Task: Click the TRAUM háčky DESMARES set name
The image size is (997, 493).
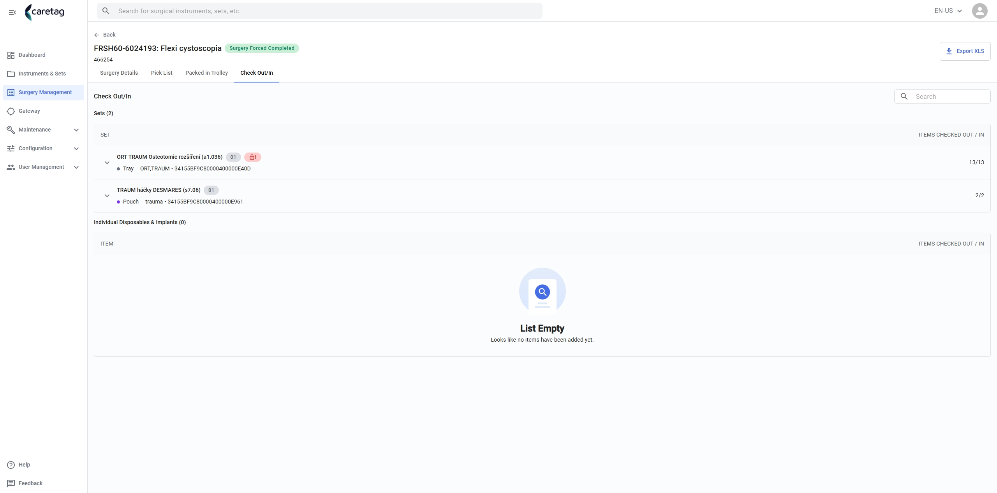Action: tap(159, 190)
